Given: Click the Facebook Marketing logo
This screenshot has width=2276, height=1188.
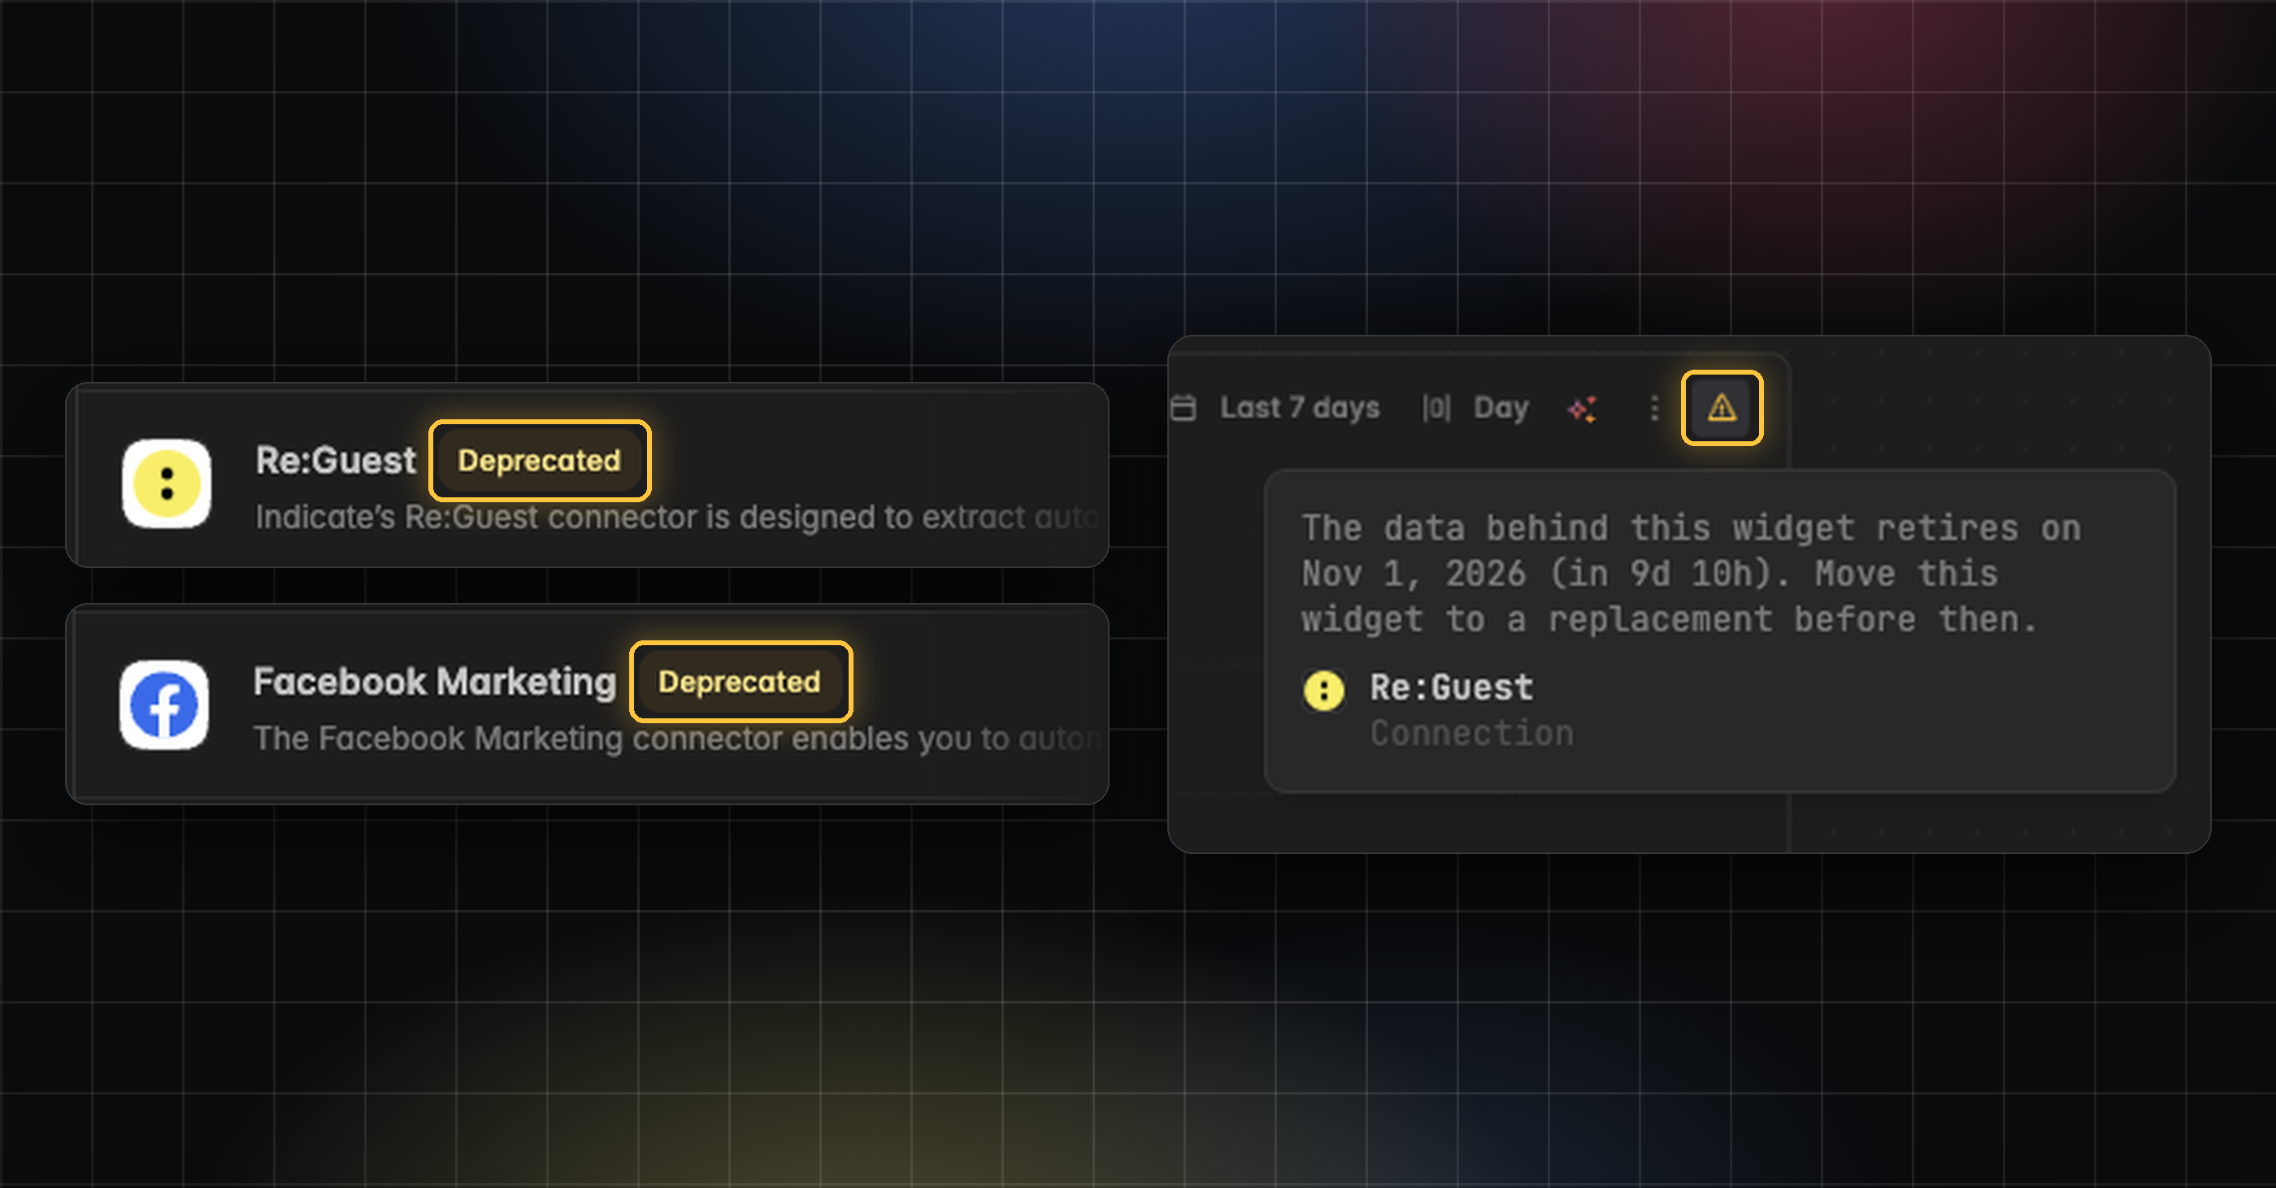Looking at the screenshot, I should point(164,705).
